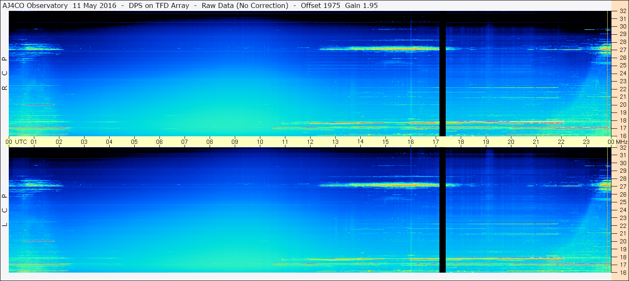Click the ending "00" marker beside MHz
Image resolution: width=629 pixels, height=281 pixels.
(611, 142)
